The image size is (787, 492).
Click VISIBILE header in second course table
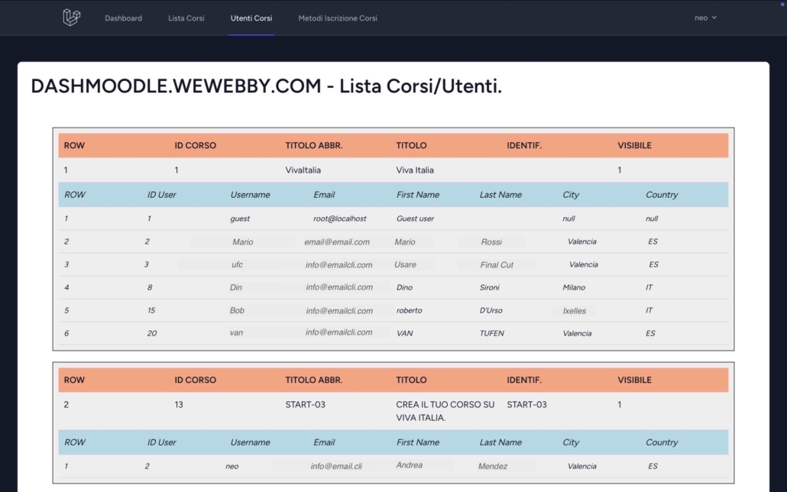634,380
